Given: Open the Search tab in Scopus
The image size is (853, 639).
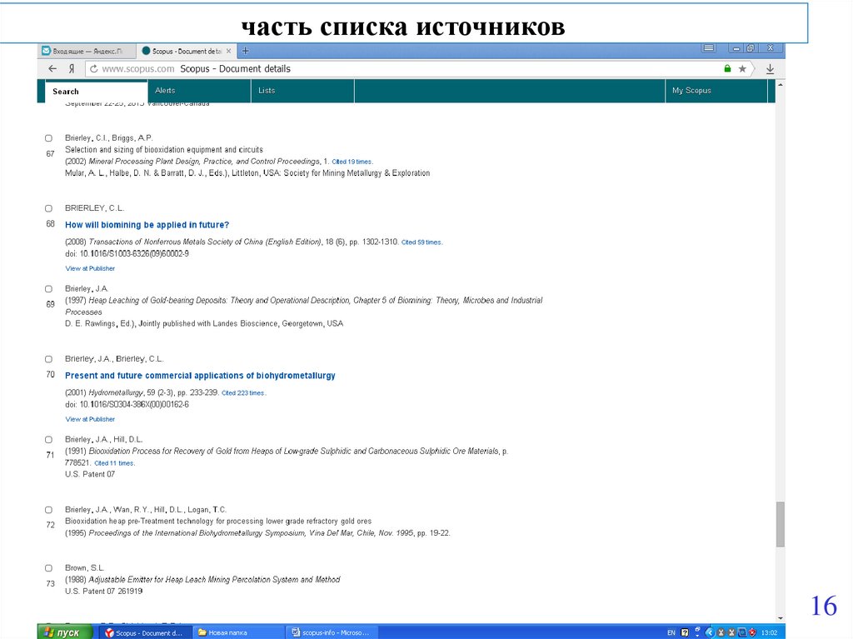Looking at the screenshot, I should click(96, 92).
